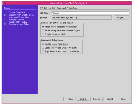
Task: Go to previous step with Back button
Action: [69, 99]
